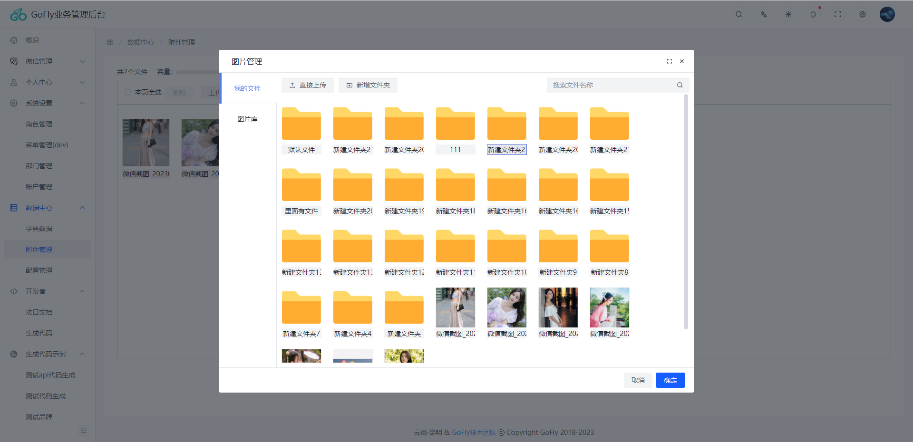Click the 新增文件夹 button
The image size is (913, 442).
(x=368, y=85)
